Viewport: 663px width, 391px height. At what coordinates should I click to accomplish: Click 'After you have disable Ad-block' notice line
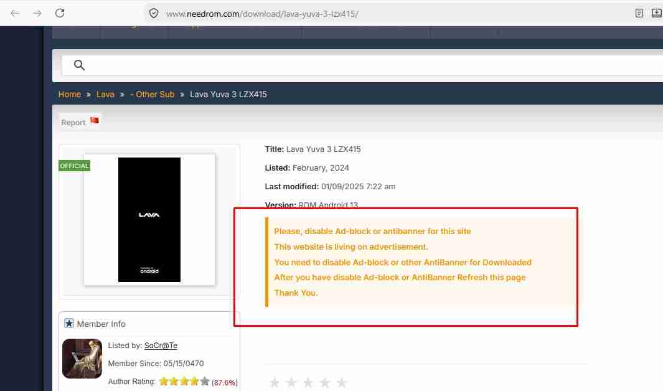coord(400,277)
